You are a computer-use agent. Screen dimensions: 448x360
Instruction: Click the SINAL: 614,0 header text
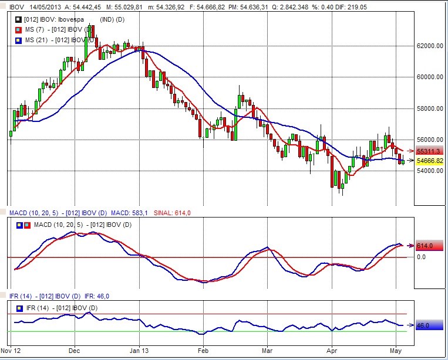tap(173, 211)
